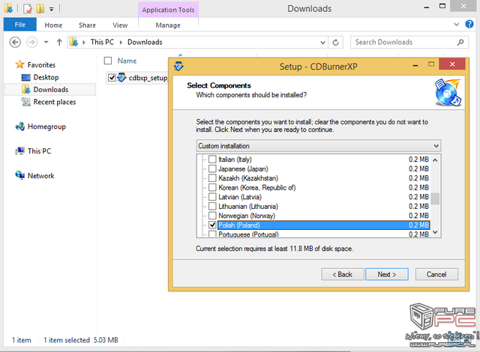Switch to the Home ribbon tab
The height and width of the screenshot is (352, 480).
tap(53, 25)
